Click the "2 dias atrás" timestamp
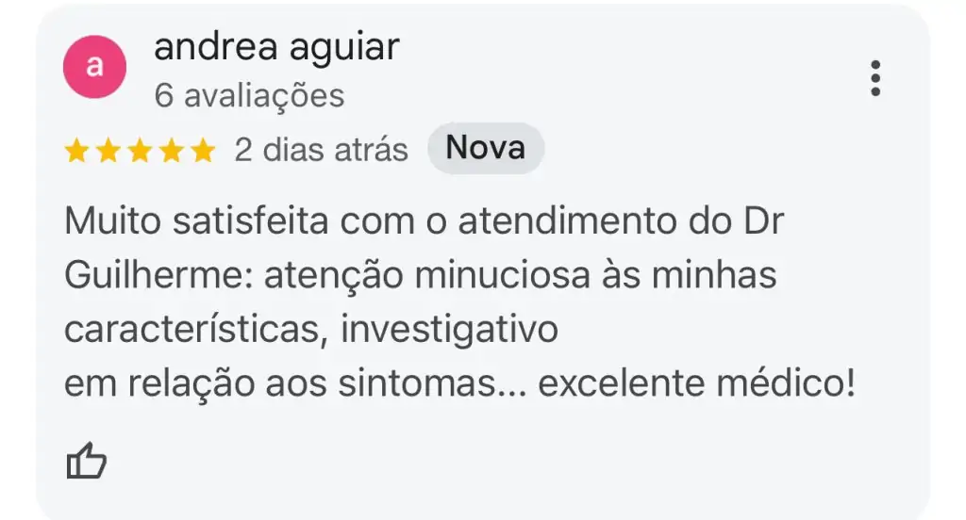The height and width of the screenshot is (520, 966). click(x=321, y=151)
